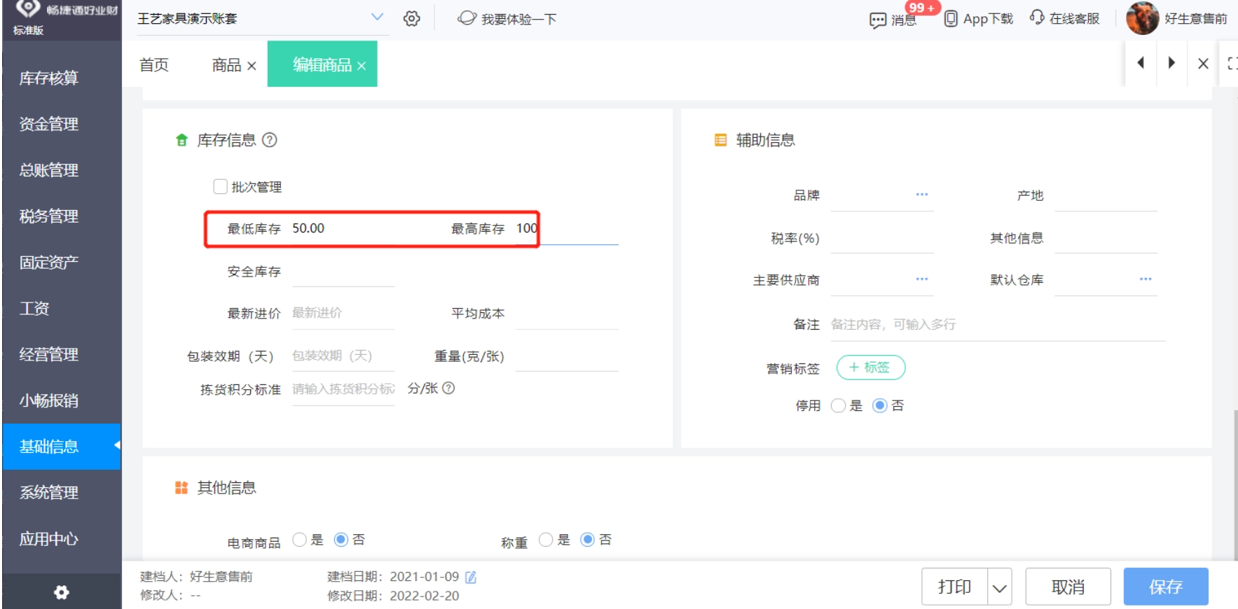Expand the account set dropdown arrow
The width and height of the screenshot is (1238, 609).
coord(377,17)
